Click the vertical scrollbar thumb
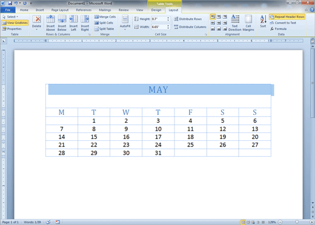 (313, 83)
